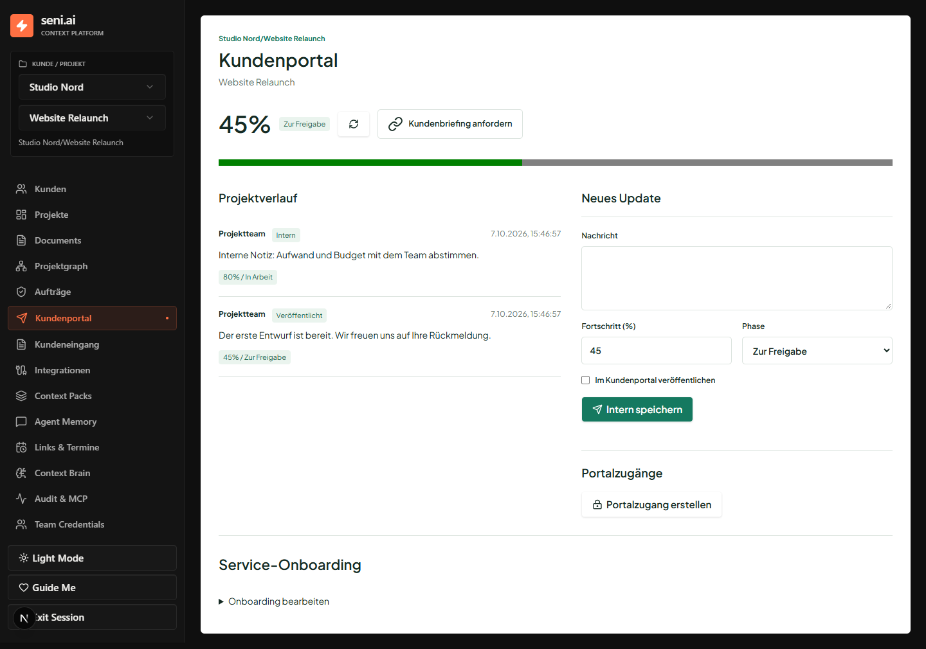
Task: Enable Im Kundenportal veröffentlichen checkbox
Action: (x=586, y=380)
